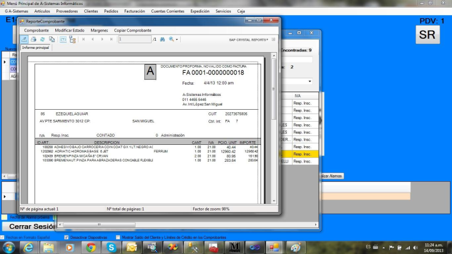Open the Copiar Comprobante menu
This screenshot has width=452, height=254.
click(132, 30)
